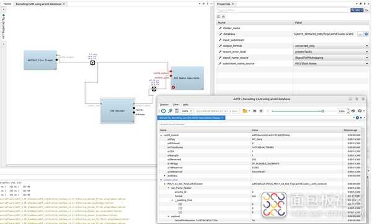Open the signal_name_source dropdown
Viewport: 372px width, 224px height.
click(x=331, y=58)
